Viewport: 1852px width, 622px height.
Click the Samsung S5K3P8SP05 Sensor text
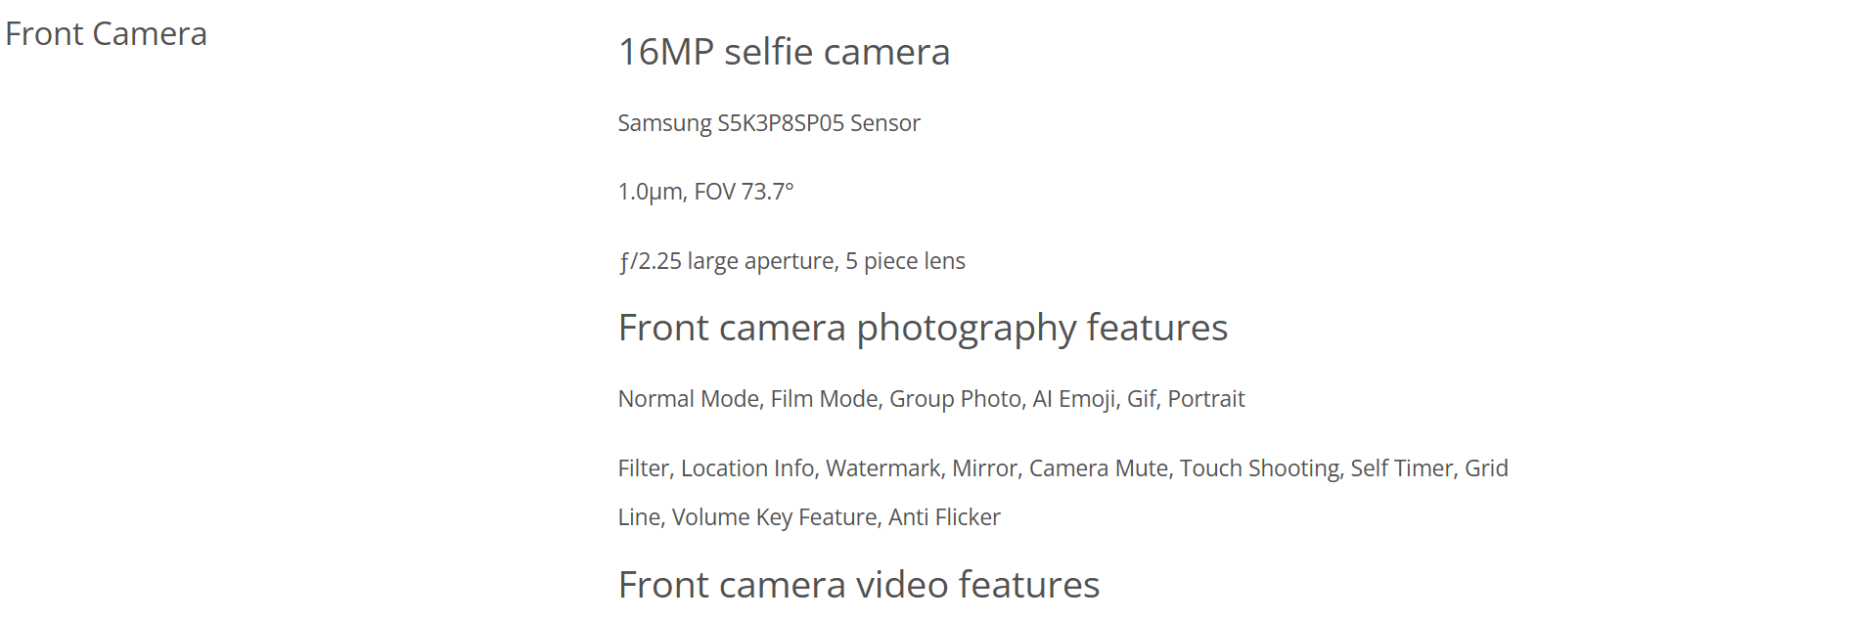coord(769,123)
